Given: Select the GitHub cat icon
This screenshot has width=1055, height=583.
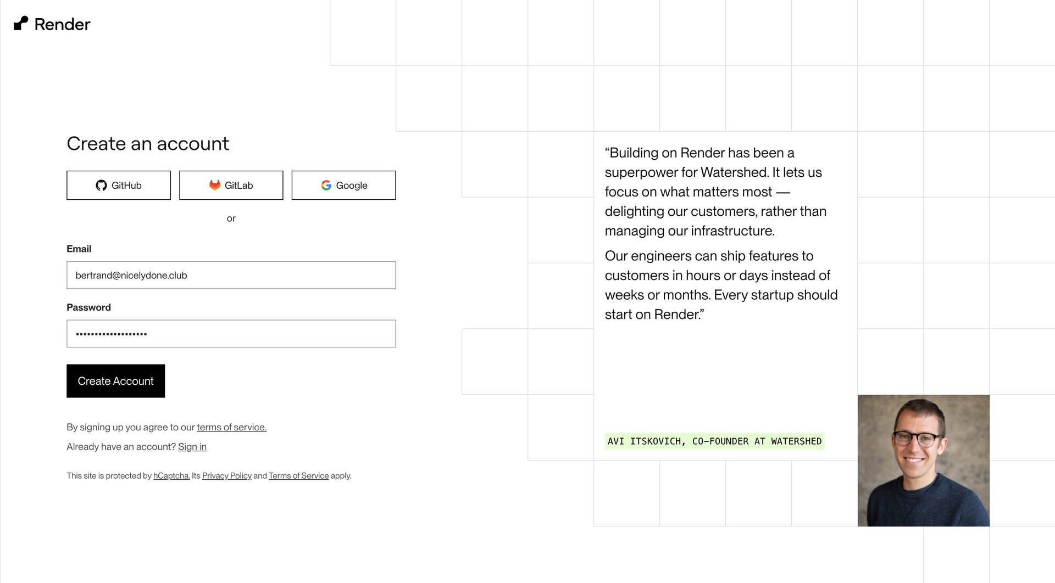Looking at the screenshot, I should coord(101,185).
